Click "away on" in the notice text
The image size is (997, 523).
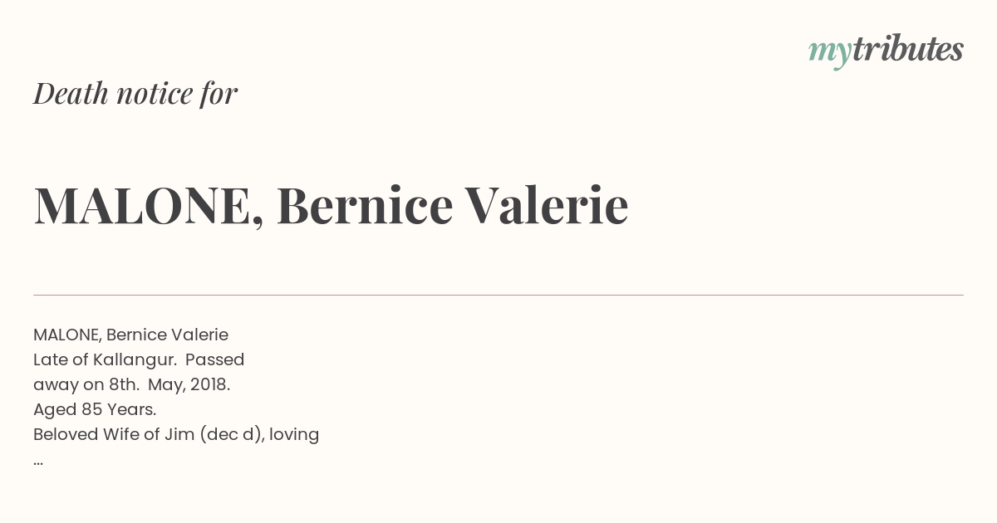pyautogui.click(x=69, y=385)
